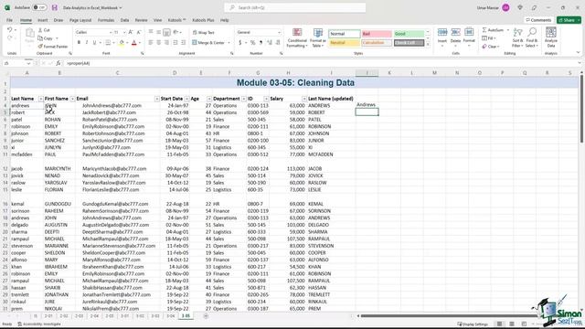The width and height of the screenshot is (585, 329).
Task: Open Find & Select
Action: [532, 37]
